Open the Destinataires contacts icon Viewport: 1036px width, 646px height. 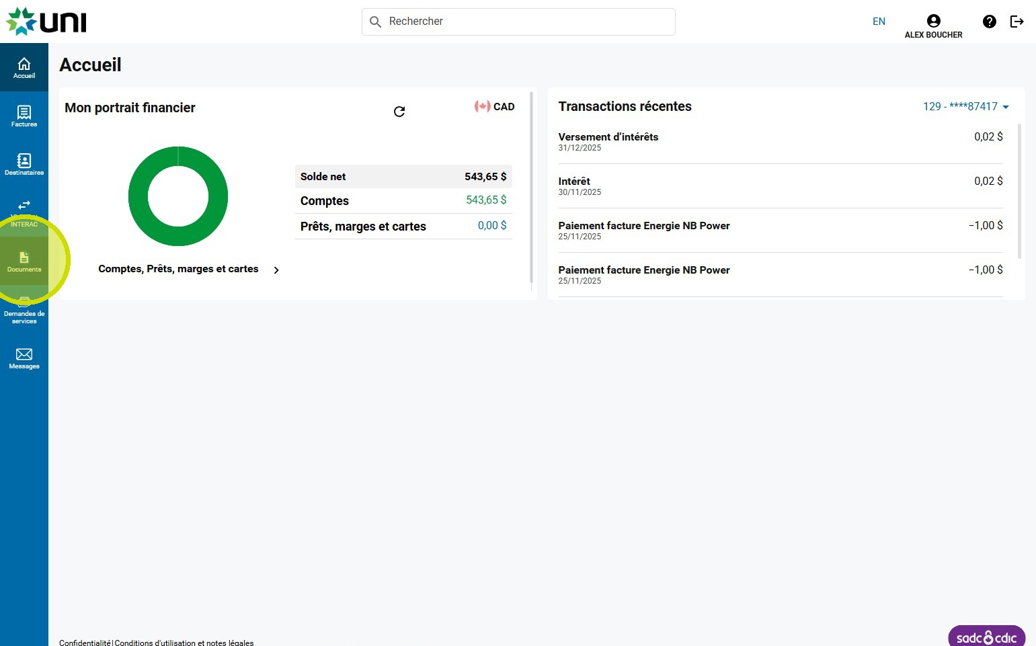click(24, 164)
